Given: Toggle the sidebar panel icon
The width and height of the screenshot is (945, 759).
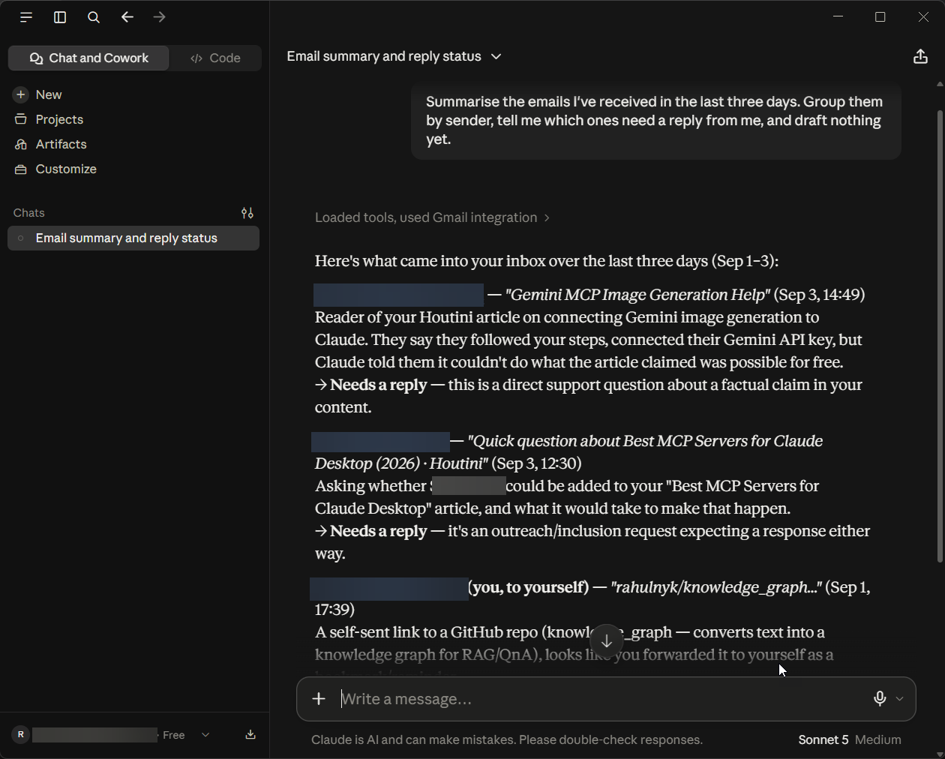Looking at the screenshot, I should 60,17.
